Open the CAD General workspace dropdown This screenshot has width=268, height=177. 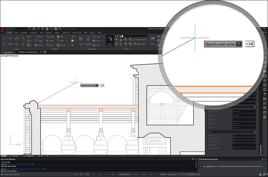point(16,29)
